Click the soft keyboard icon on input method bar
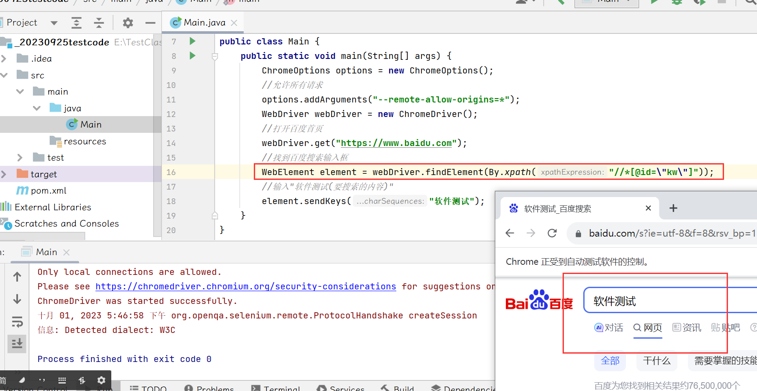This screenshot has height=391, width=757. point(62,380)
